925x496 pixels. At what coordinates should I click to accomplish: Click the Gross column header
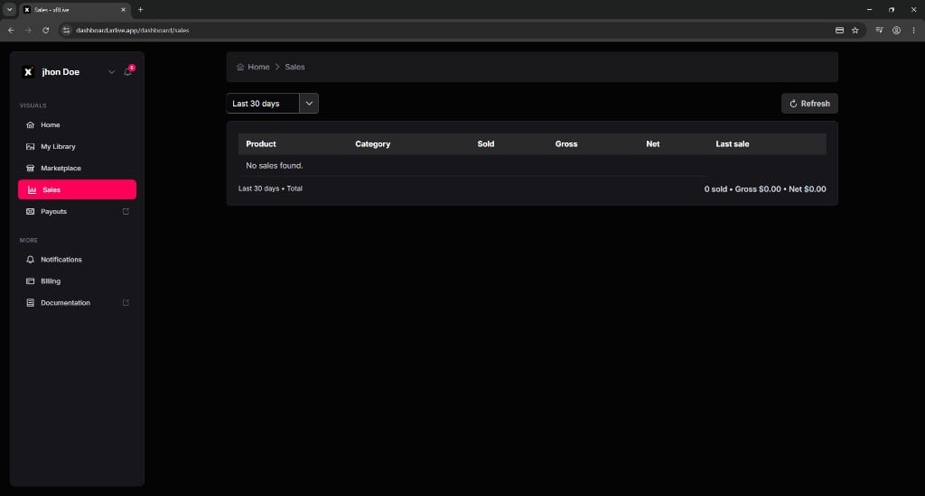pos(566,144)
